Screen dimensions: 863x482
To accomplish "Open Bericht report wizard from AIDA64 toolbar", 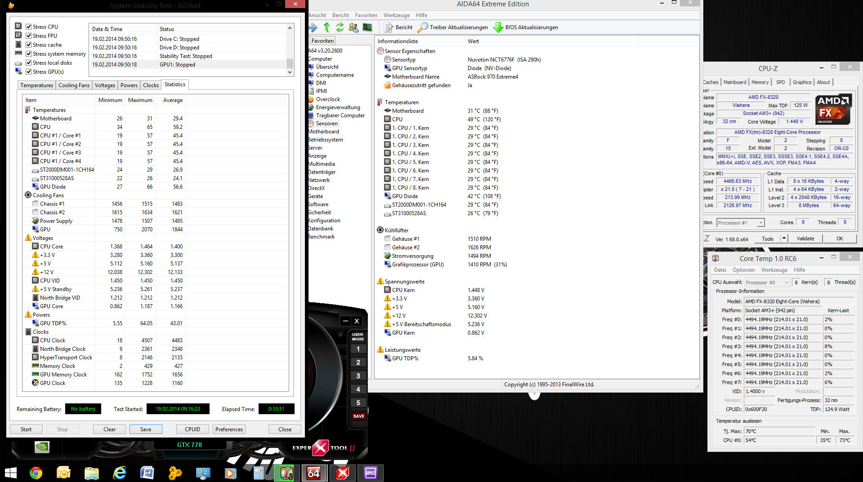I will tap(398, 27).
